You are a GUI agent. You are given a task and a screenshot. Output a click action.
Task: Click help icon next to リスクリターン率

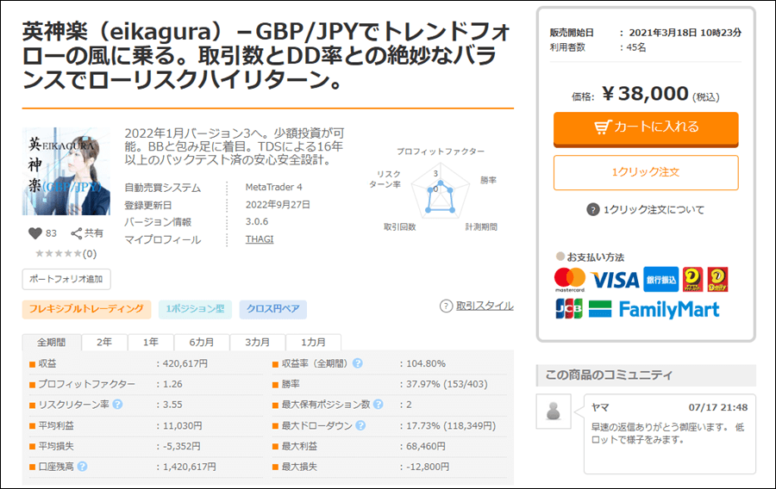117,405
